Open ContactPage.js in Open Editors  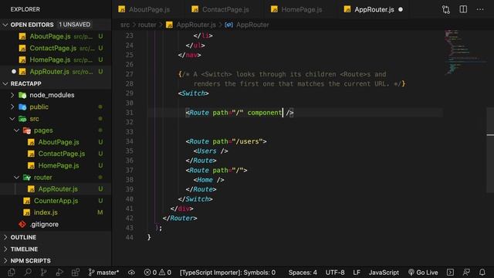(x=56, y=48)
